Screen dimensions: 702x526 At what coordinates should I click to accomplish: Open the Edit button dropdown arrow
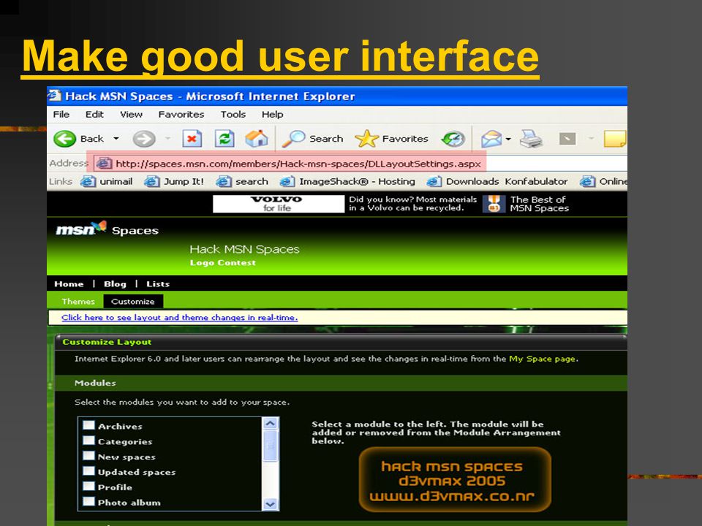pos(591,139)
